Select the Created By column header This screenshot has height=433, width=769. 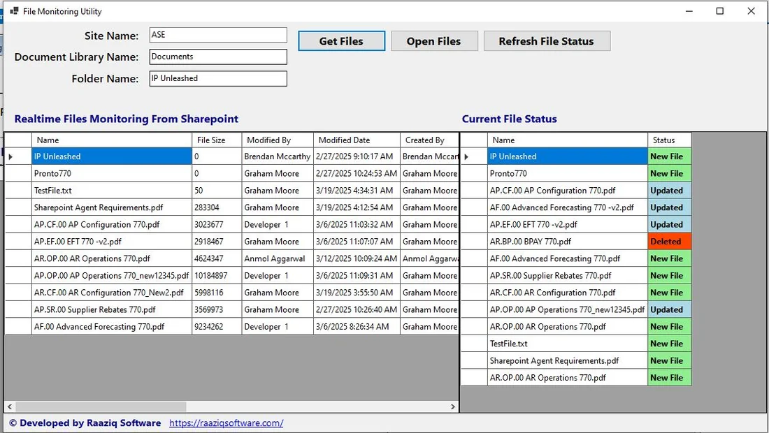pyautogui.click(x=430, y=140)
